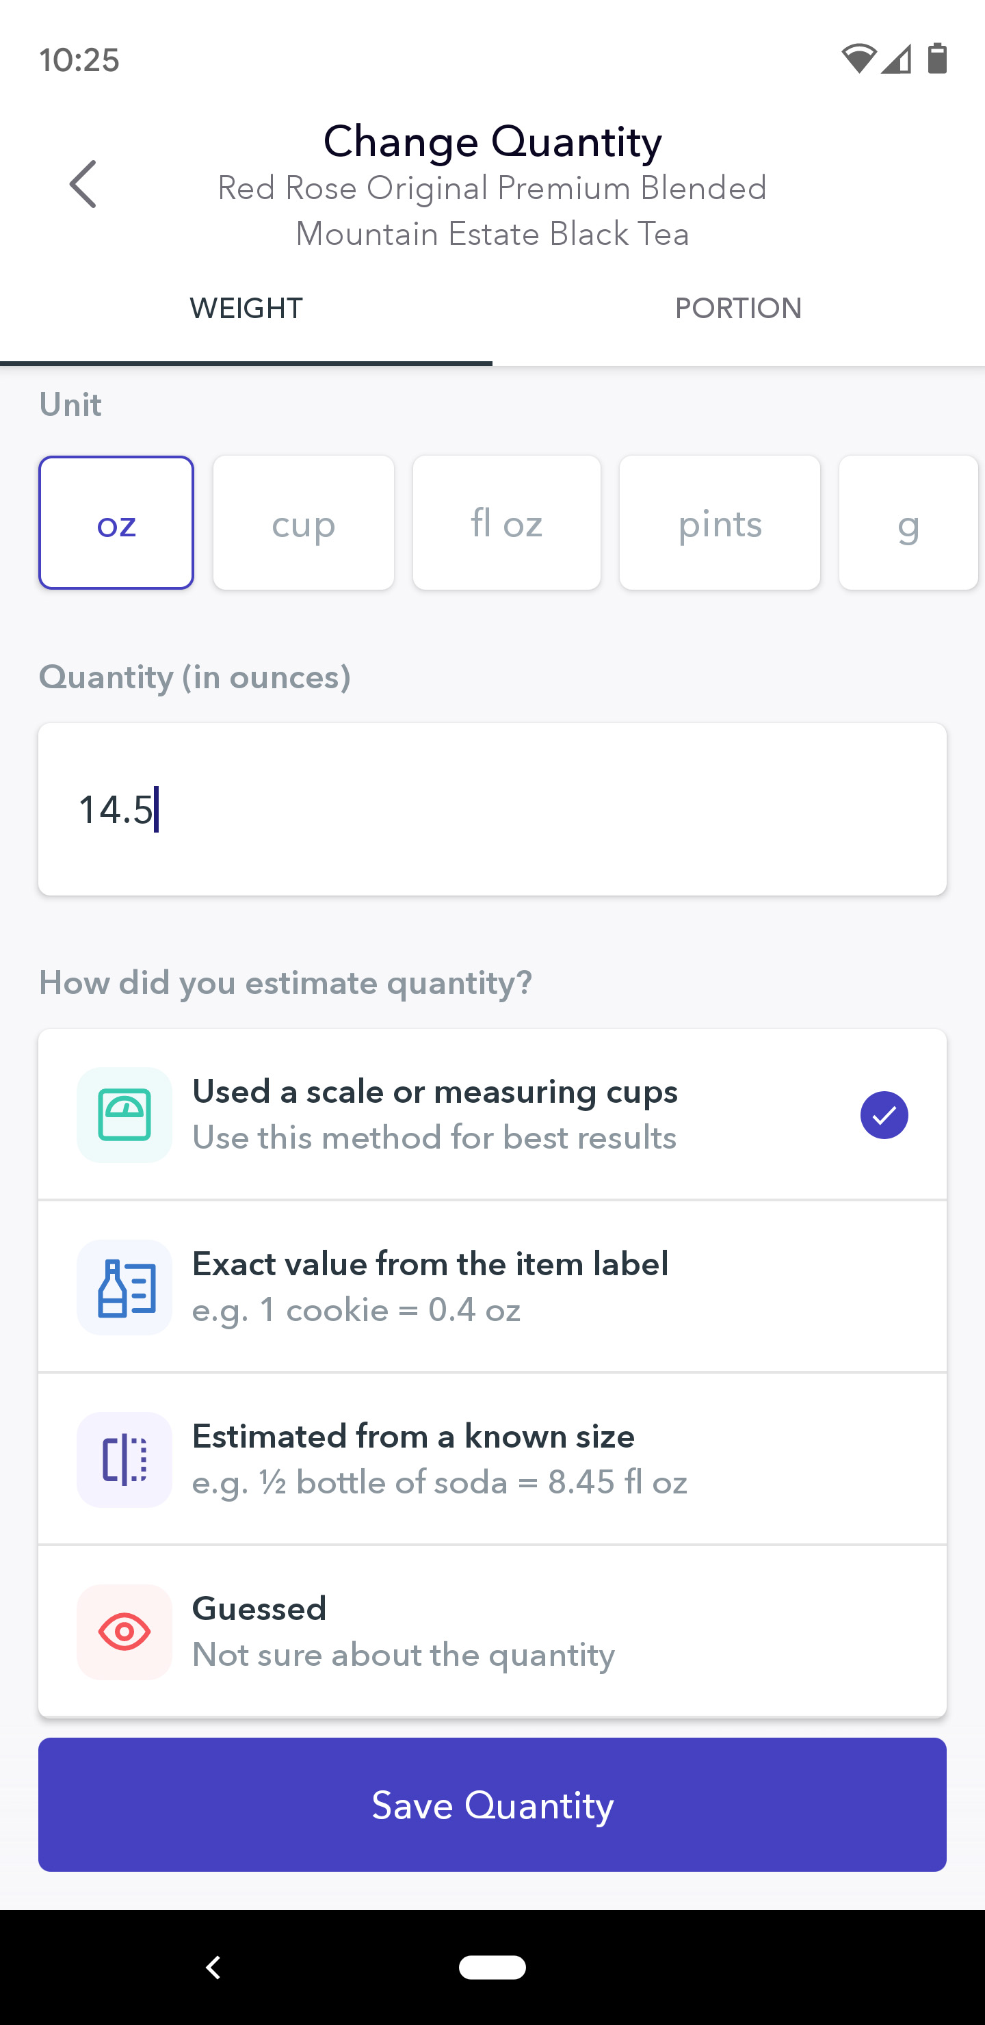Focus the quantity in ounces field

coord(492,809)
